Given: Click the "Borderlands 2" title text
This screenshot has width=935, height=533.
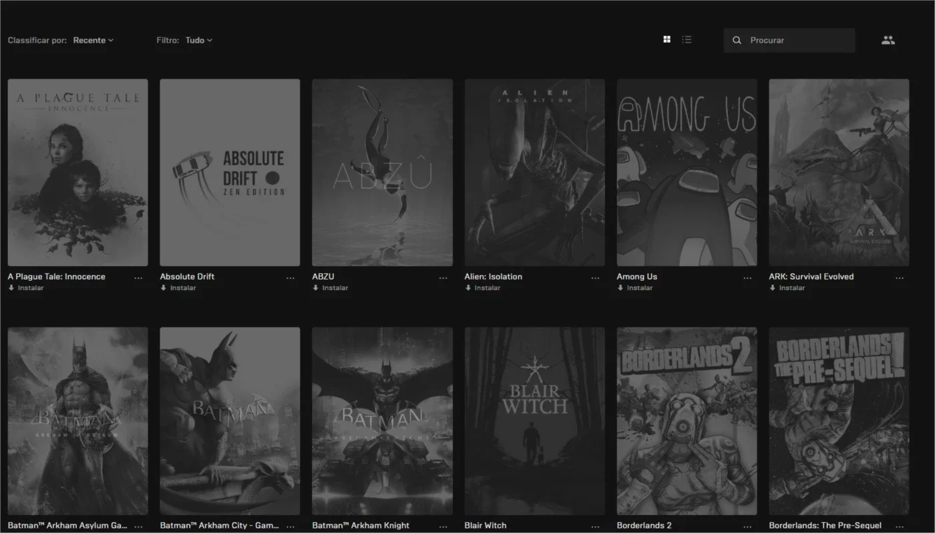Looking at the screenshot, I should pyautogui.click(x=644, y=526).
